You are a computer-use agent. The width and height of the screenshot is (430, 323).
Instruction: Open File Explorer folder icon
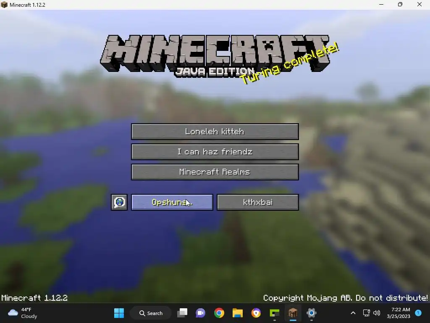[238, 313]
